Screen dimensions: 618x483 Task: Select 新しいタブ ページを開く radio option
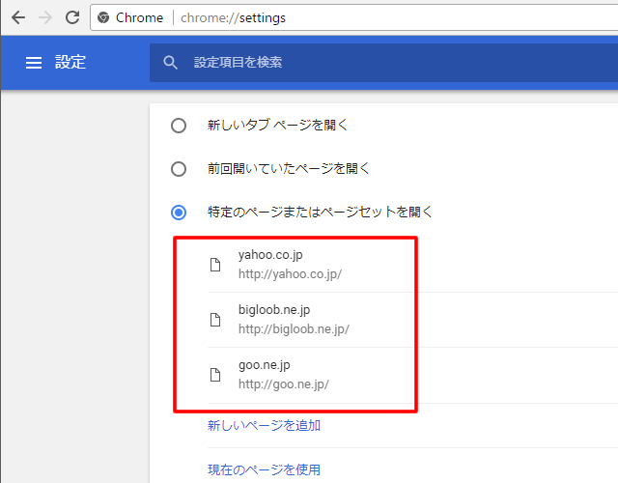point(179,126)
